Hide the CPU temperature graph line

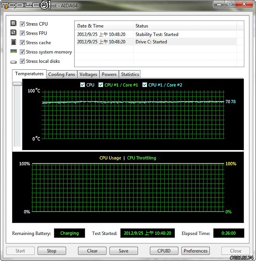click(82, 85)
